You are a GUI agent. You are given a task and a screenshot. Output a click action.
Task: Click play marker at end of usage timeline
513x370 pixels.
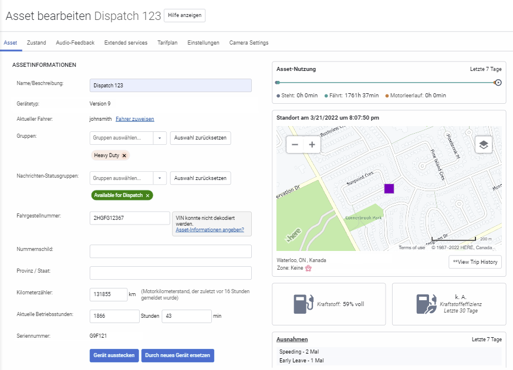point(498,83)
